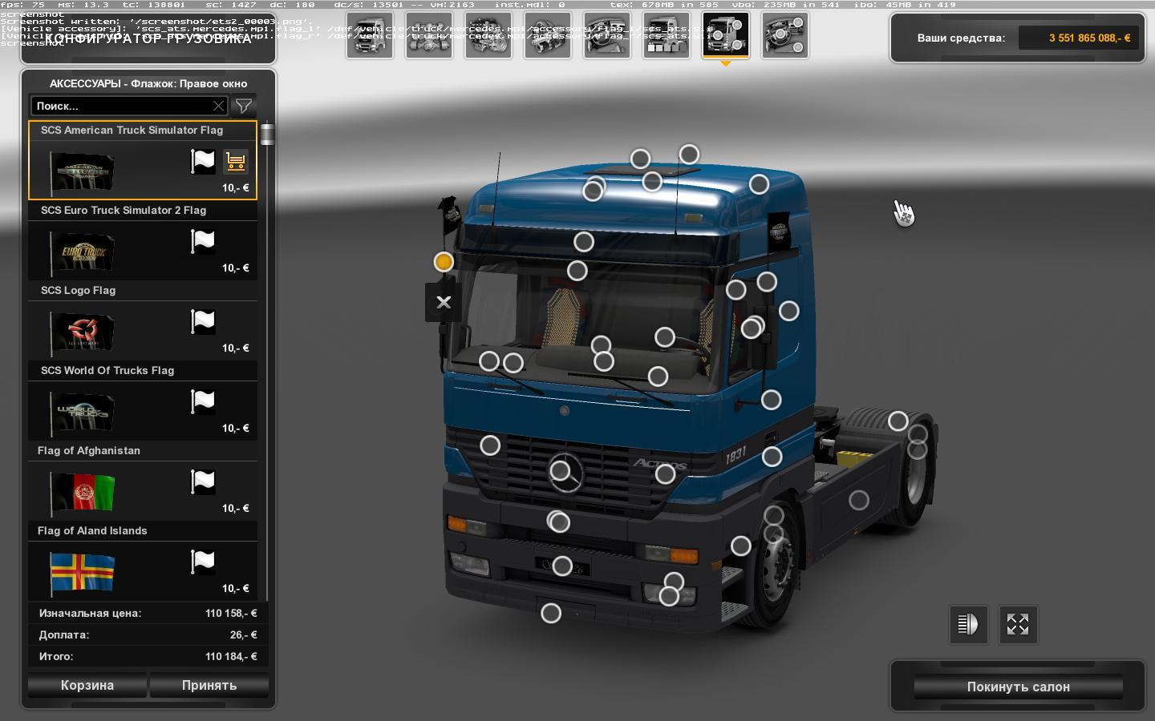Grab the accessory list scrollbar handle
The width and height of the screenshot is (1155, 721).
point(266,135)
